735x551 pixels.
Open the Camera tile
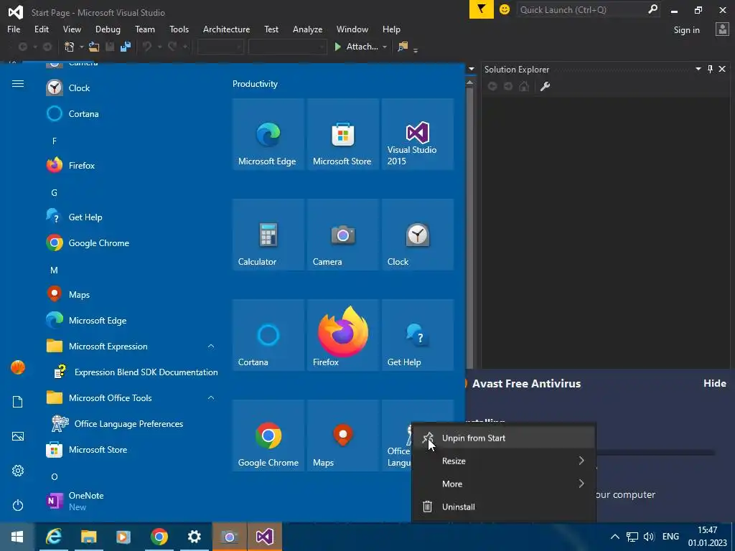342,235
